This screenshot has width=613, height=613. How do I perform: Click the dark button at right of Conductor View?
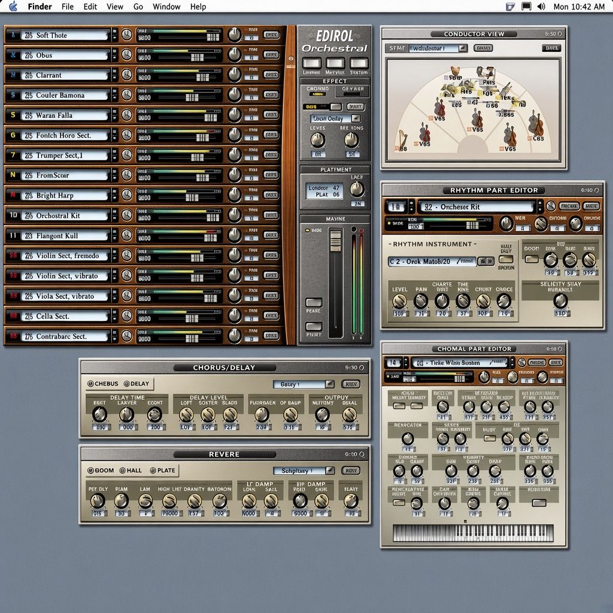(x=551, y=48)
